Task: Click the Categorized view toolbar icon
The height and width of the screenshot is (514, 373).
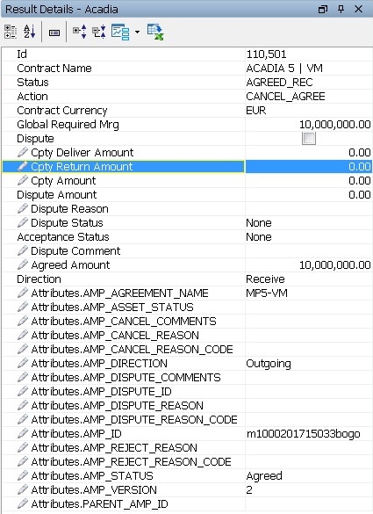Action: (x=11, y=32)
